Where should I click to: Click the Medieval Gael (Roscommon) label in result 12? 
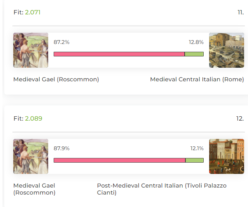point(34,189)
